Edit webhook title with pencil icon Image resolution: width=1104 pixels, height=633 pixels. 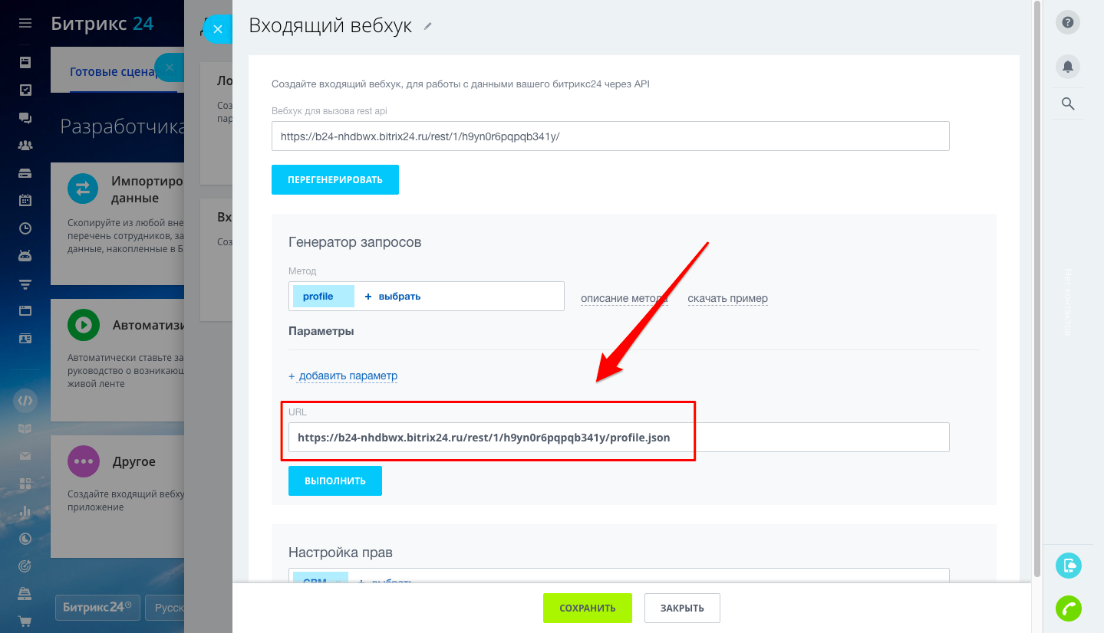pyautogui.click(x=428, y=26)
